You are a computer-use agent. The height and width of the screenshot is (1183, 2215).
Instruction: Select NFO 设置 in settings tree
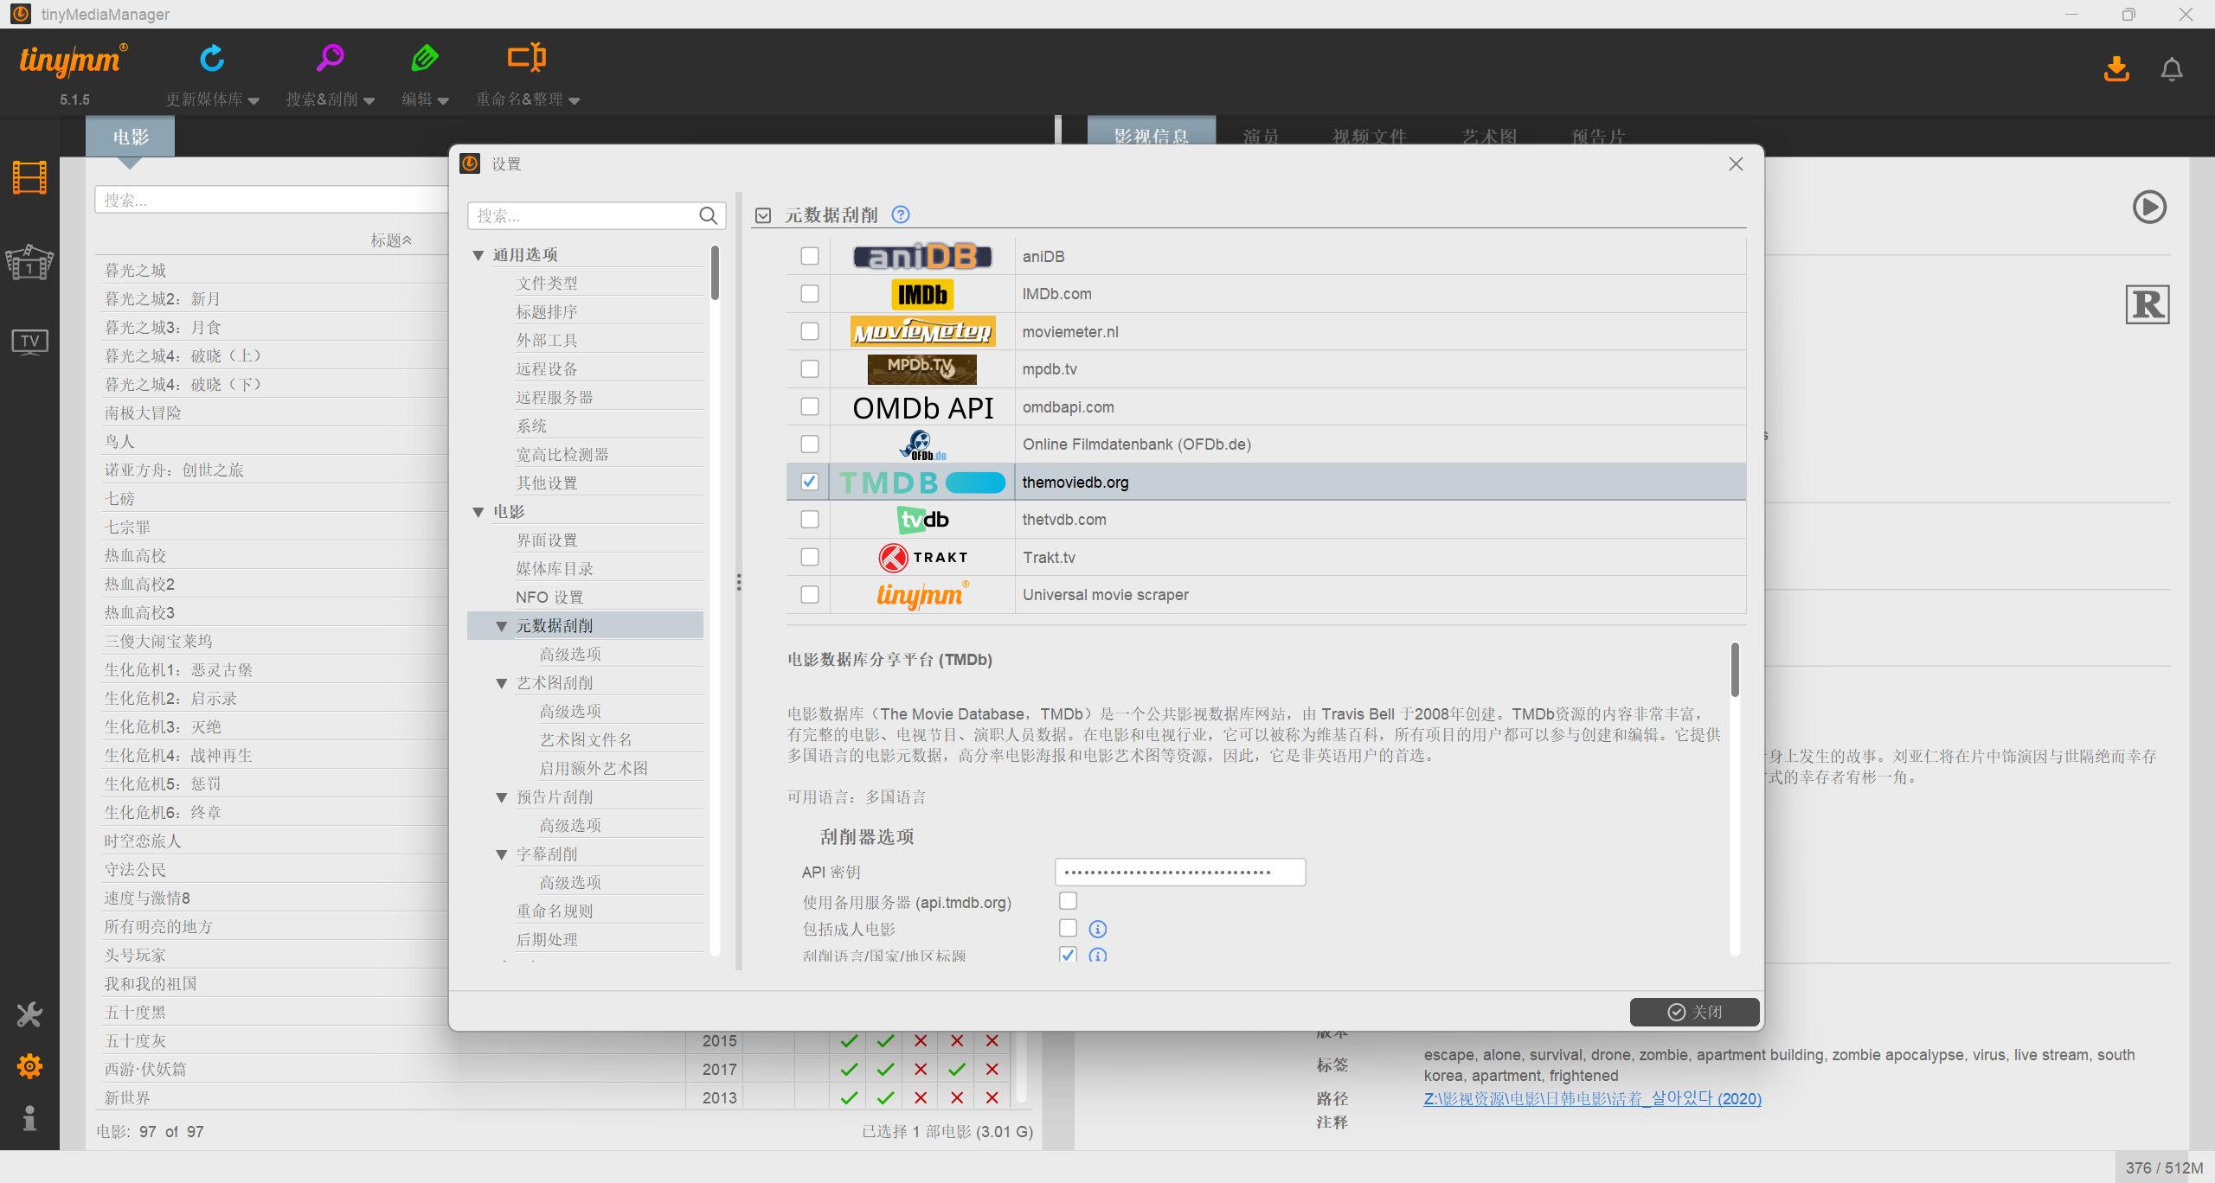pyautogui.click(x=550, y=598)
